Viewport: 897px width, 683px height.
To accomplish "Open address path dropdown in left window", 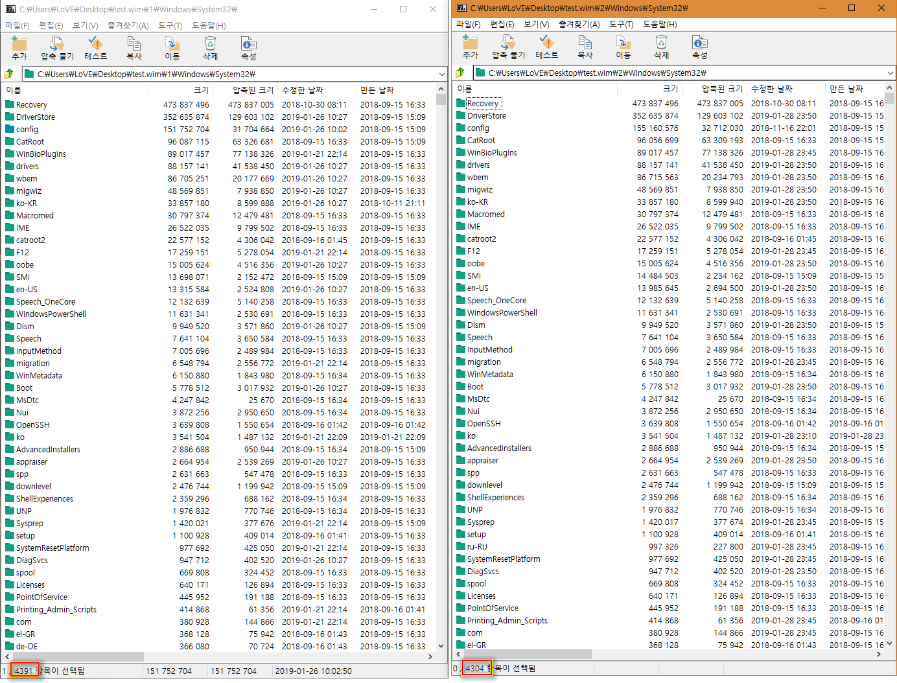I will (442, 74).
